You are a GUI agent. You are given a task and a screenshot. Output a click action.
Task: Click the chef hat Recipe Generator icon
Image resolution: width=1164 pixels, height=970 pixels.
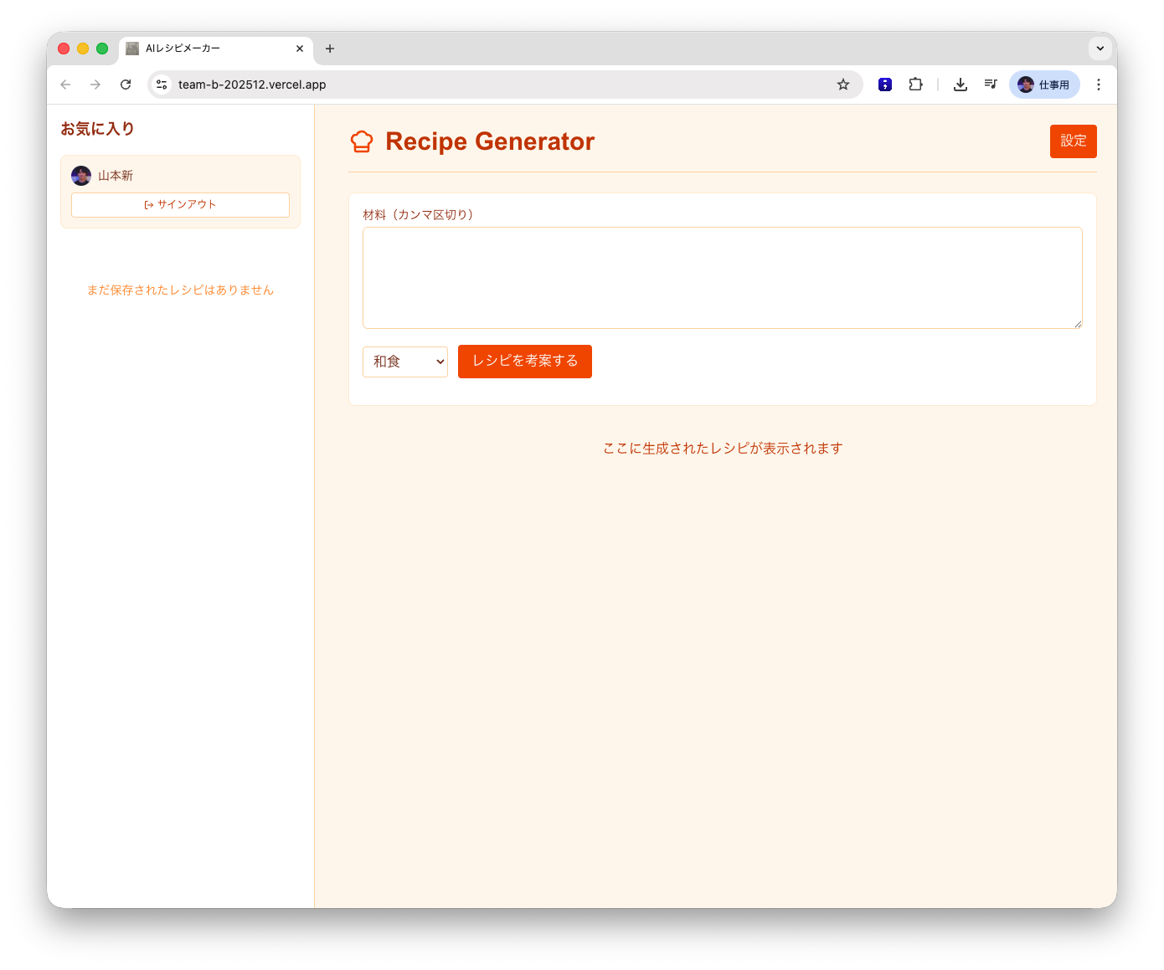pos(362,141)
